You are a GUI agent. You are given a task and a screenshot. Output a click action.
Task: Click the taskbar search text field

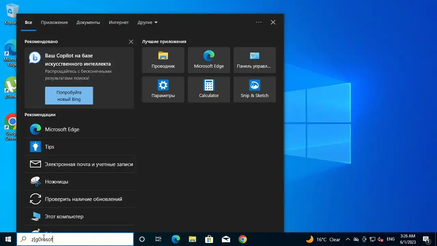coord(75,239)
